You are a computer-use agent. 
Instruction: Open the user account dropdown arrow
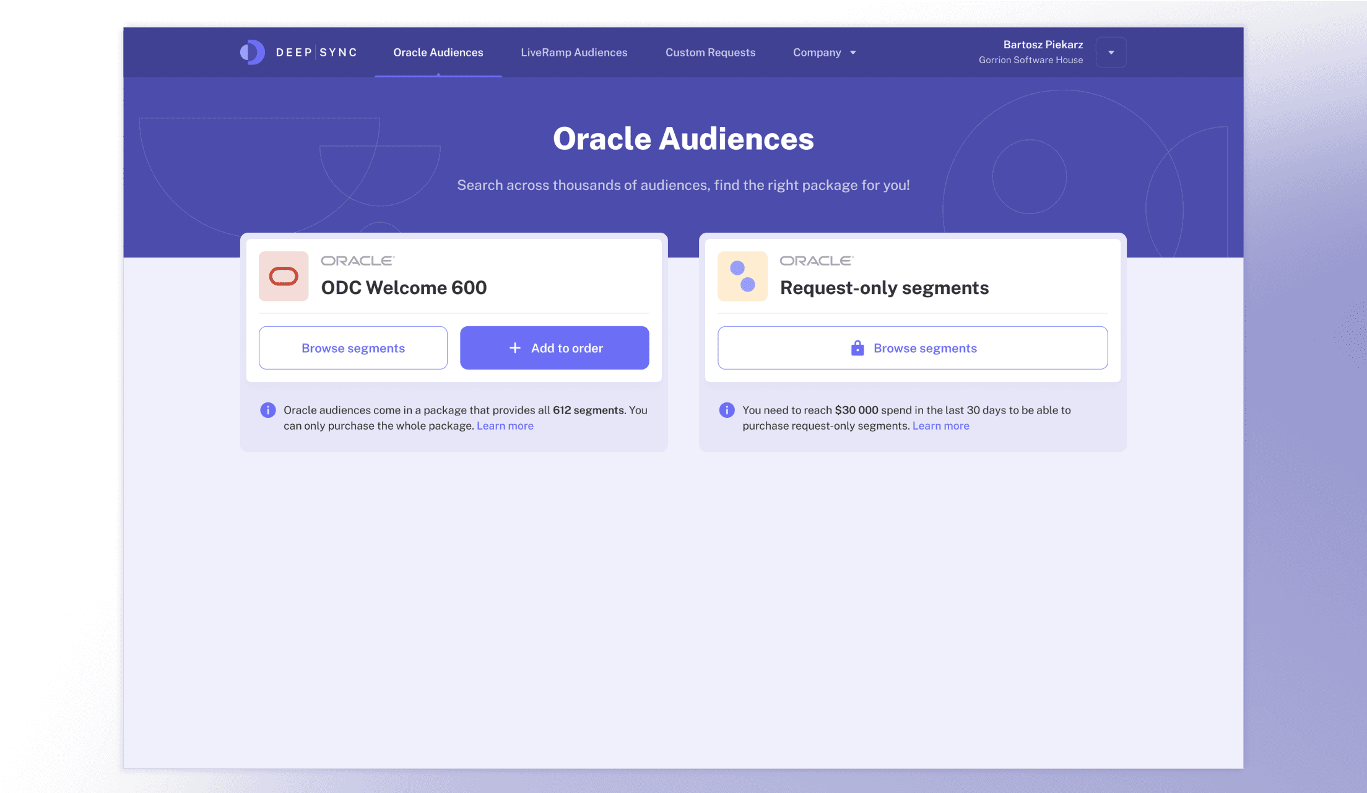pos(1111,53)
